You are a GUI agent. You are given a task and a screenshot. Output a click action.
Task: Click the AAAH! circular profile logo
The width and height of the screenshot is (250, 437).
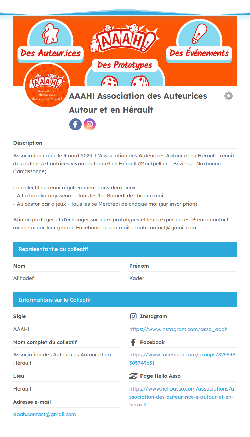click(46, 85)
